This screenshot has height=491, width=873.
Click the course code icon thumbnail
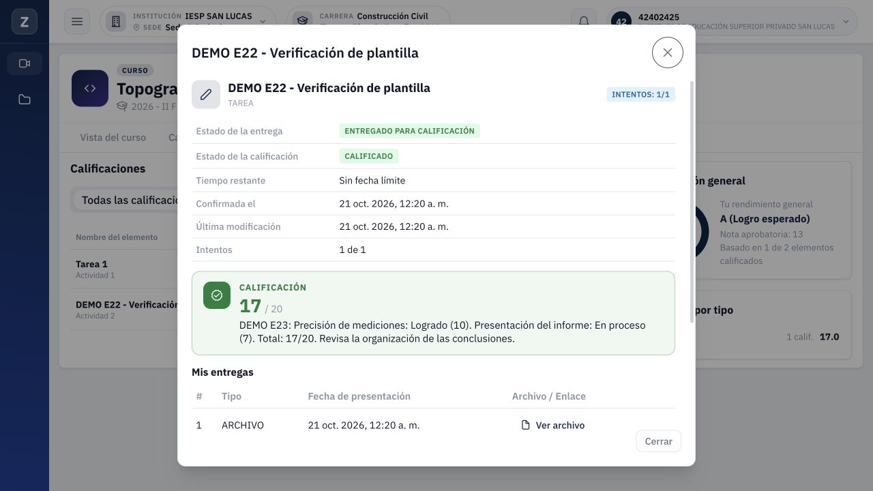click(90, 88)
